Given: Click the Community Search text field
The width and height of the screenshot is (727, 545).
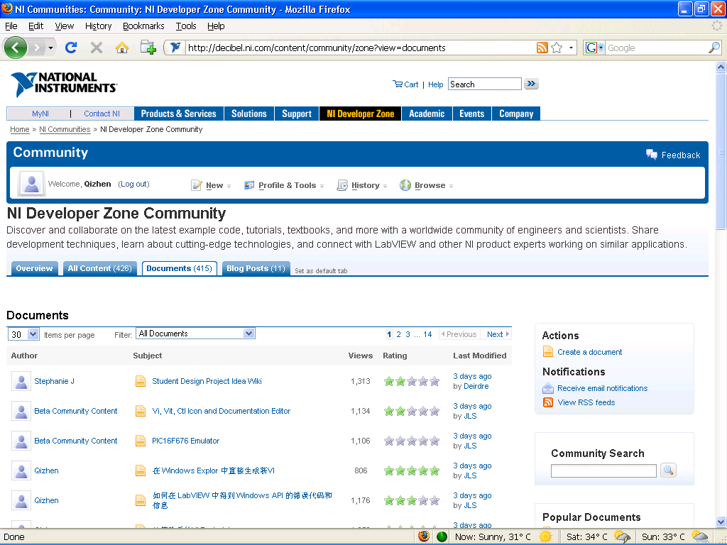Looking at the screenshot, I should (603, 470).
